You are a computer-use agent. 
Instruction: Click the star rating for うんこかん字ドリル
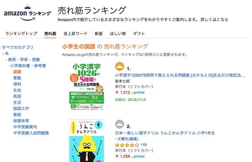(127, 145)
